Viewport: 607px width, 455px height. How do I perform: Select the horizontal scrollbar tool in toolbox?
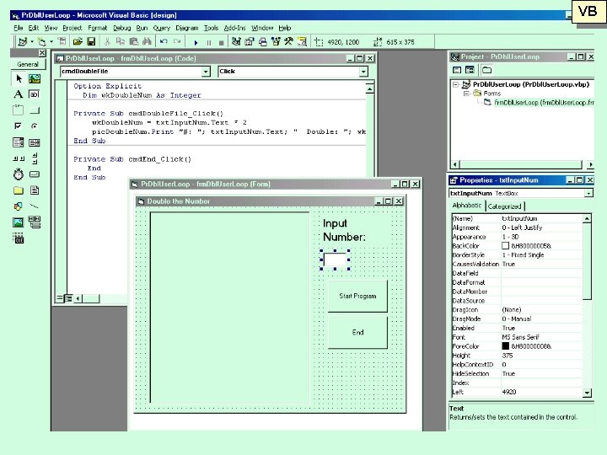point(19,158)
